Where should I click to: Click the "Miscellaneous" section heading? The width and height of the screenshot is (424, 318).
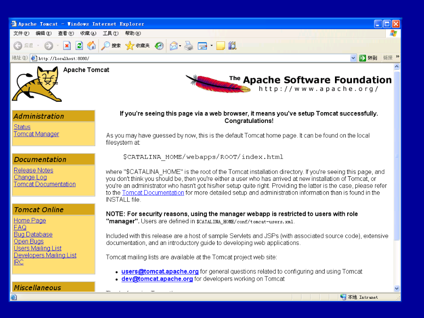pos(37,287)
